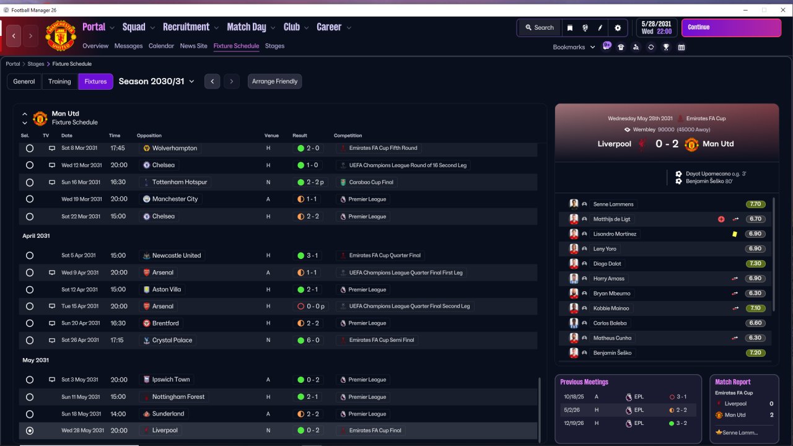Go forward with the right navigation arrow
The width and height of the screenshot is (793, 446).
pos(30,36)
